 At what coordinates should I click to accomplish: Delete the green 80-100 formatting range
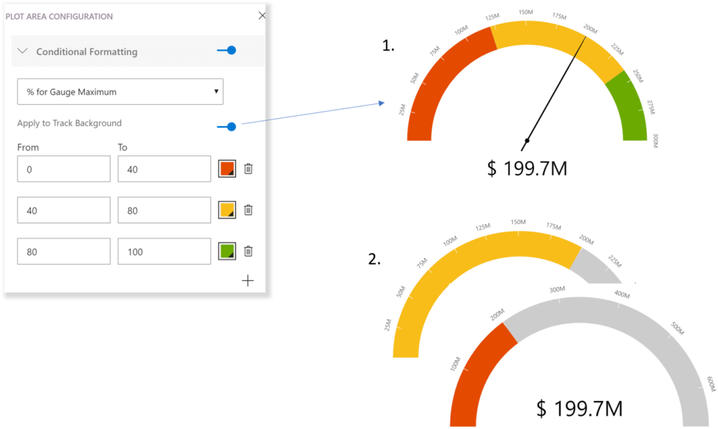coord(248,251)
